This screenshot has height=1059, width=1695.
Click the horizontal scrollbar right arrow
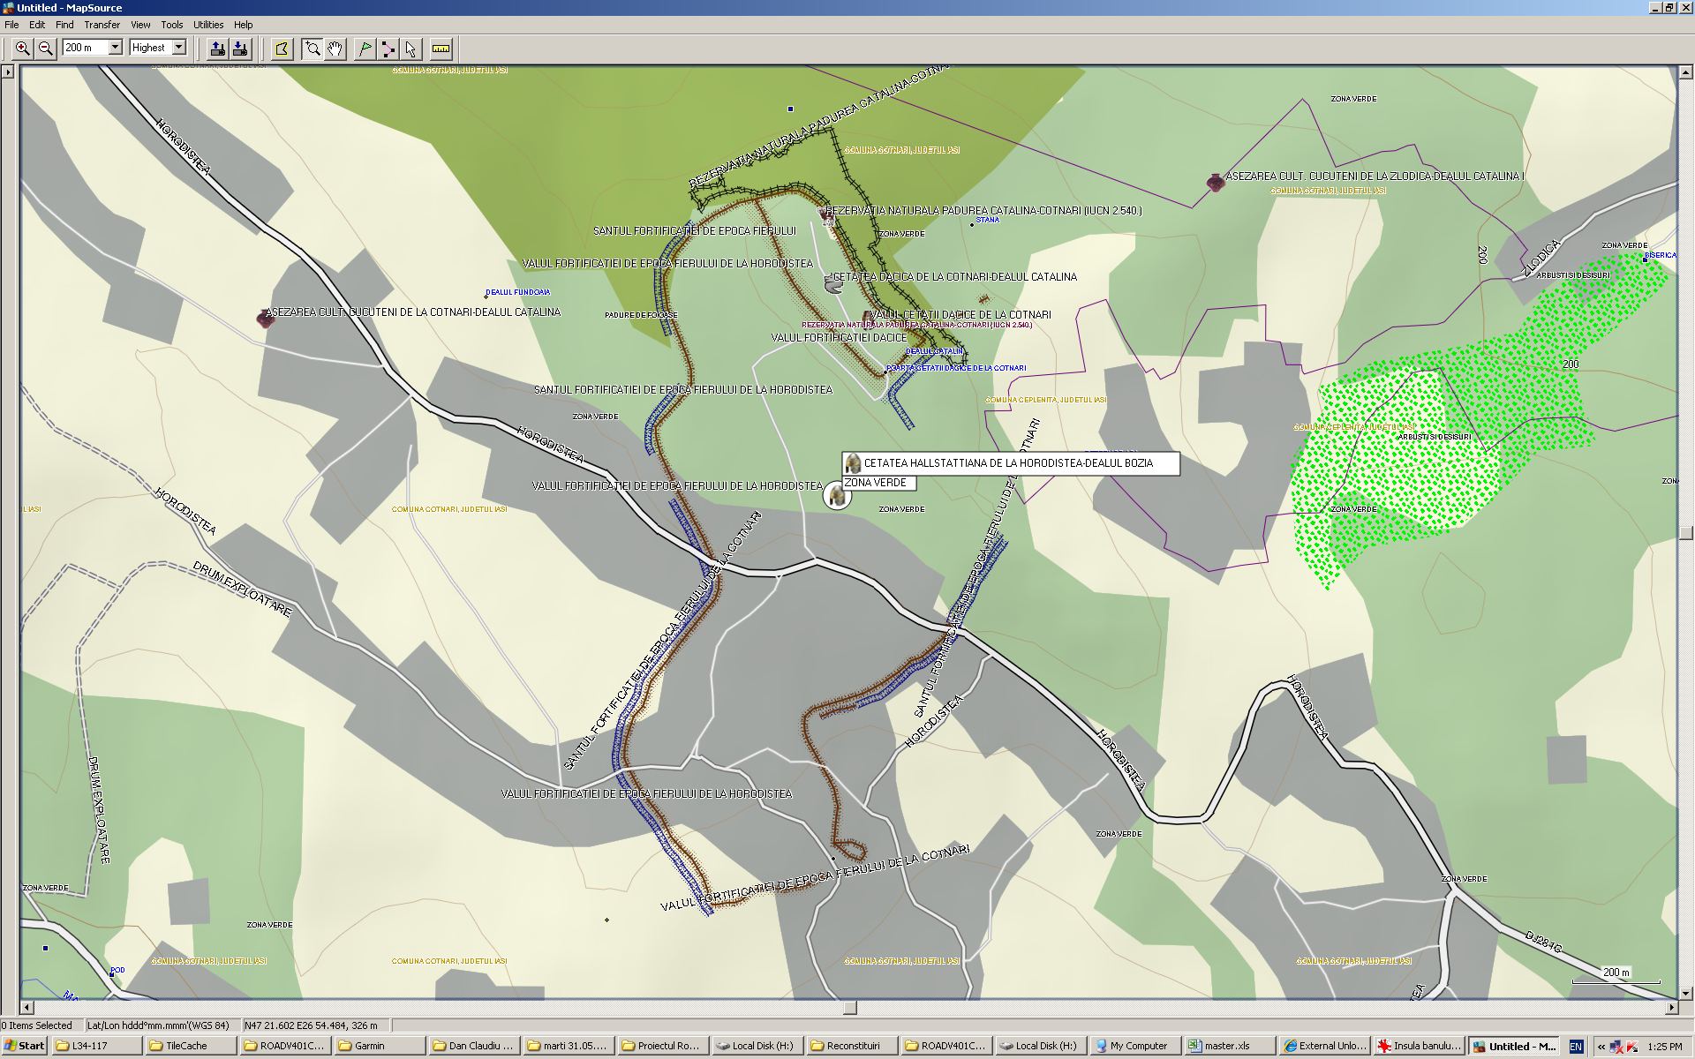pos(1671,1007)
